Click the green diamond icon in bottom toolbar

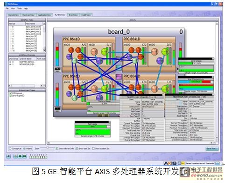coord(20,156)
